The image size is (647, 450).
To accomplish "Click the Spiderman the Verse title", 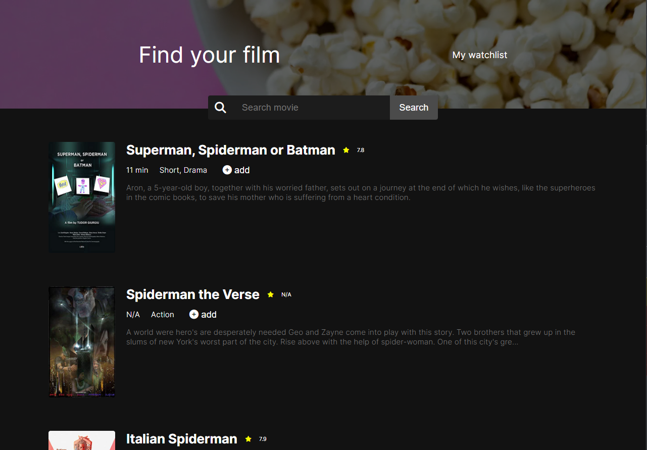I will [x=193, y=294].
